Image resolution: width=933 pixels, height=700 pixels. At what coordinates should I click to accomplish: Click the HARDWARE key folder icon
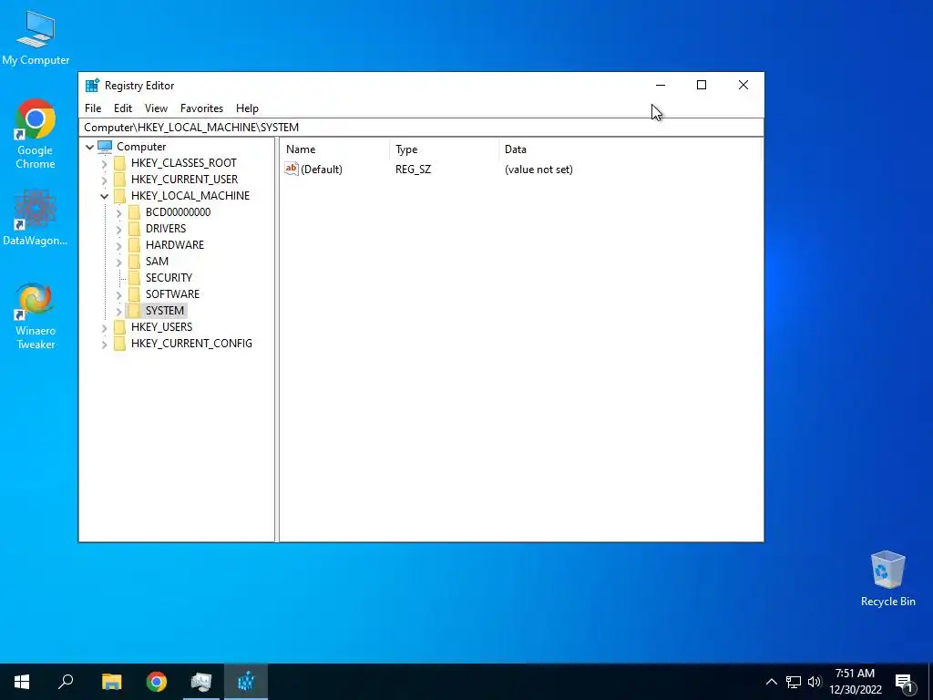135,244
